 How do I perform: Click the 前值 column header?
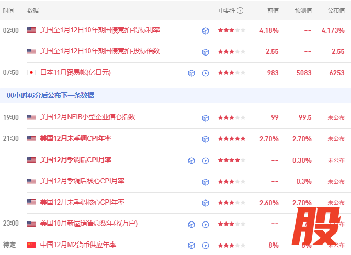273,10
